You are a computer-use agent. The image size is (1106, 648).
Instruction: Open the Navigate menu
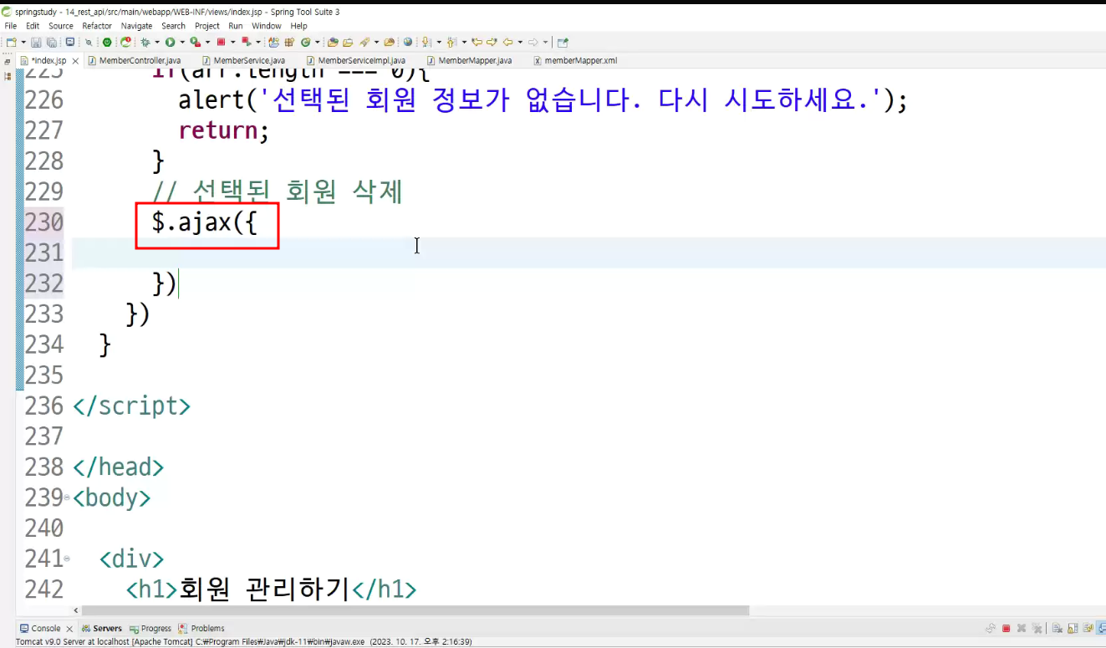[137, 26]
